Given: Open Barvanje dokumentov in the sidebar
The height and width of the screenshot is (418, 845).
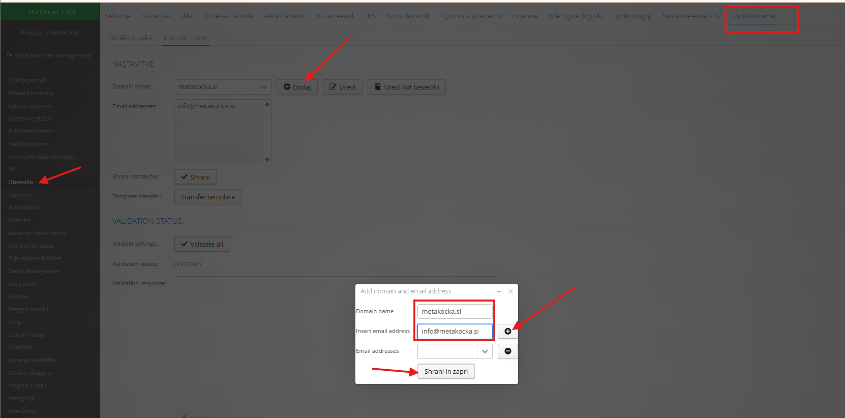Looking at the screenshot, I should point(38,233).
